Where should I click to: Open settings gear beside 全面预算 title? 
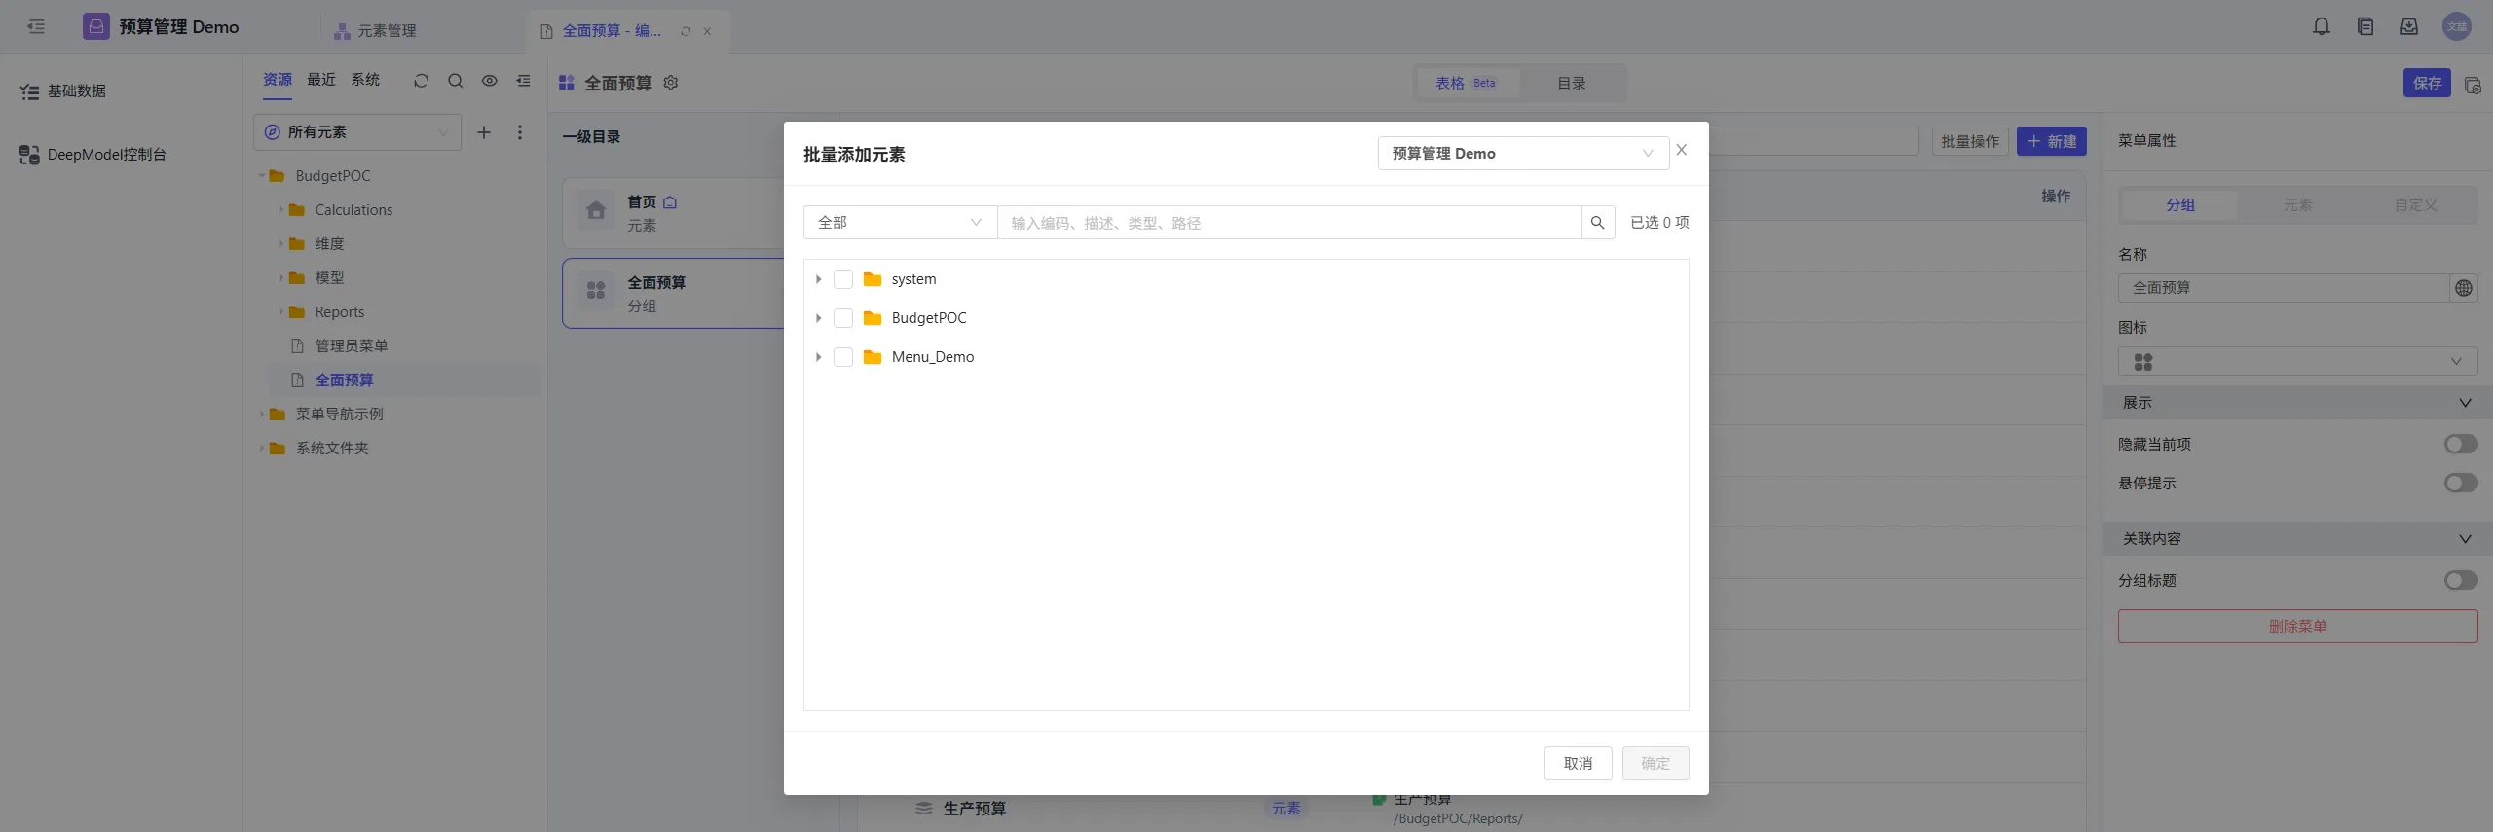coord(671,83)
